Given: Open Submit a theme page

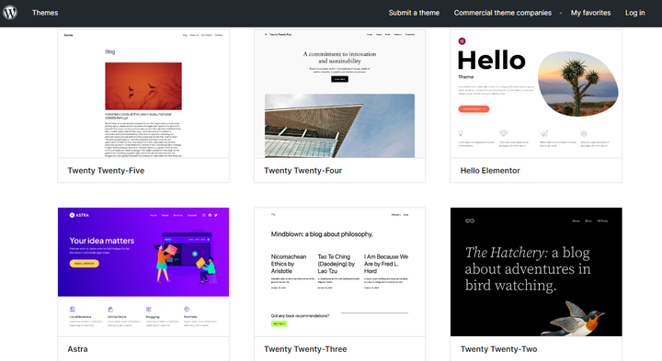Looking at the screenshot, I should point(414,13).
